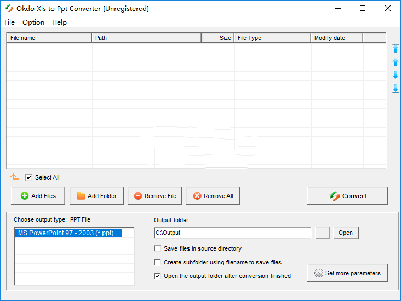
Task: Enable Save files in source directory
Action: pos(157,248)
